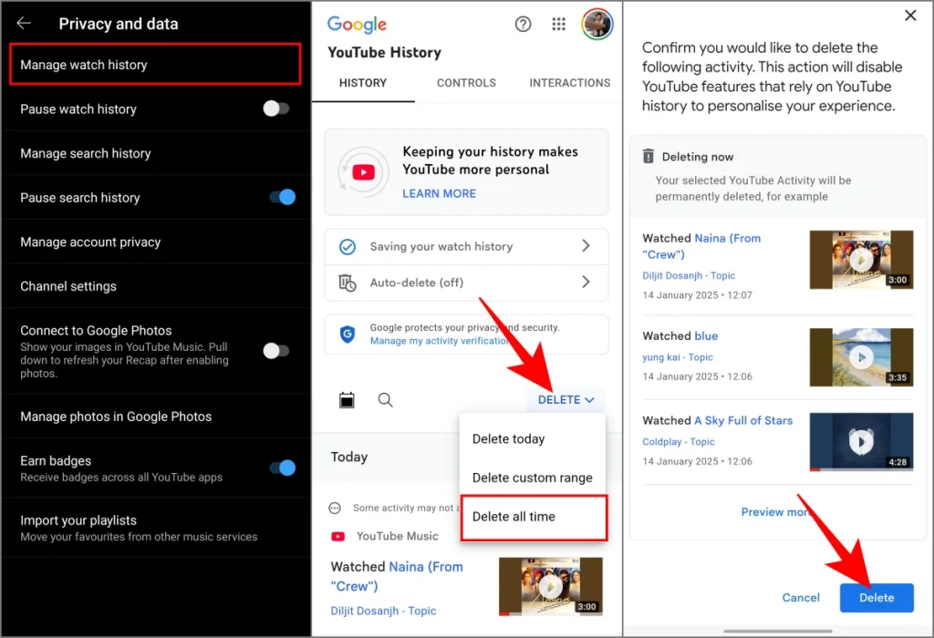Open yung kai - Topic channel link

pos(678,357)
